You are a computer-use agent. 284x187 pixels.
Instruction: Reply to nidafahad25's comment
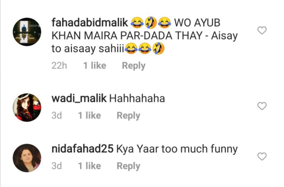coord(128,166)
